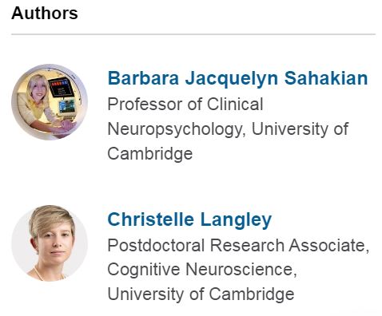
Task: Click the horizontal divider below Authors heading
Action: point(193,34)
